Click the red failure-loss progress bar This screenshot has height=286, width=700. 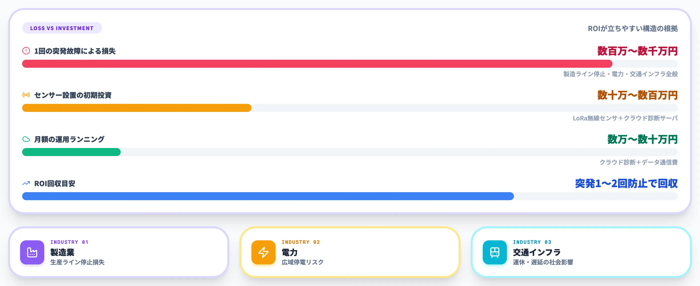click(350, 64)
